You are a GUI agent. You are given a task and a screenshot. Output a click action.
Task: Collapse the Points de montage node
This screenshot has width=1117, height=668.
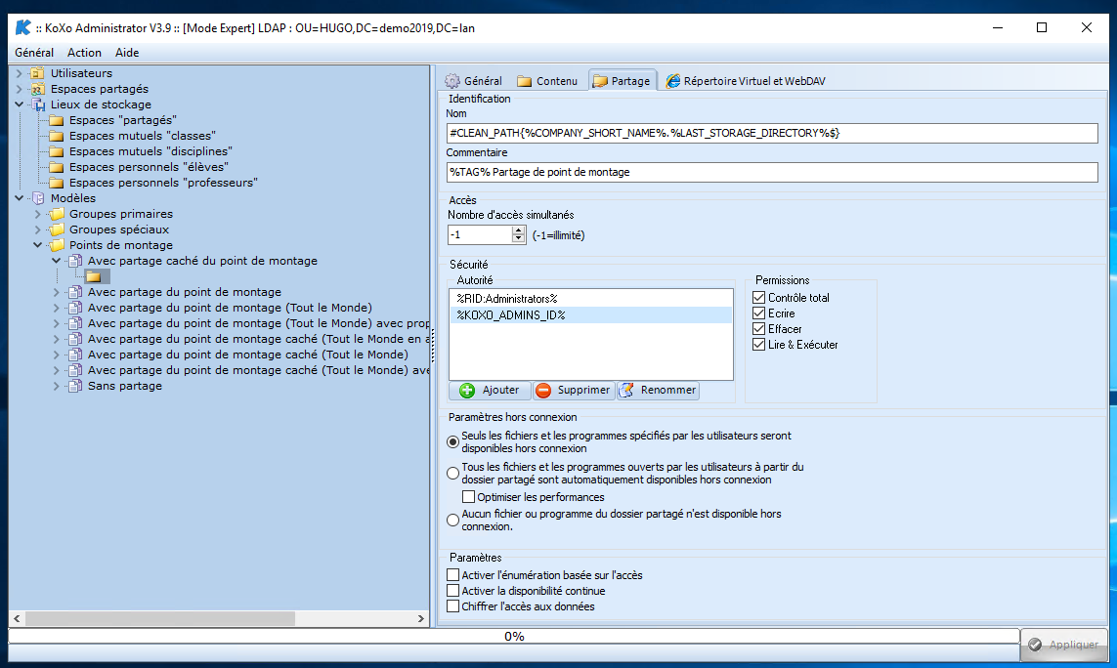pos(38,245)
